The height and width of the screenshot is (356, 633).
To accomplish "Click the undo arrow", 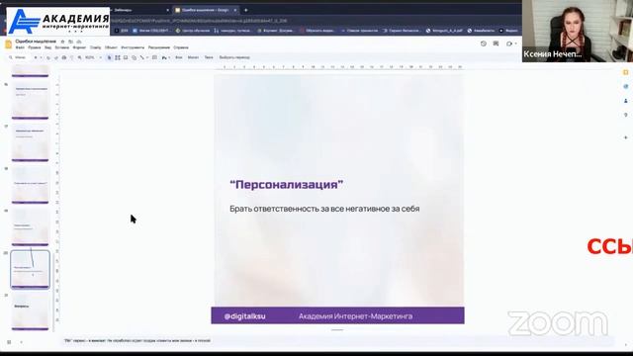I will 48,57.
